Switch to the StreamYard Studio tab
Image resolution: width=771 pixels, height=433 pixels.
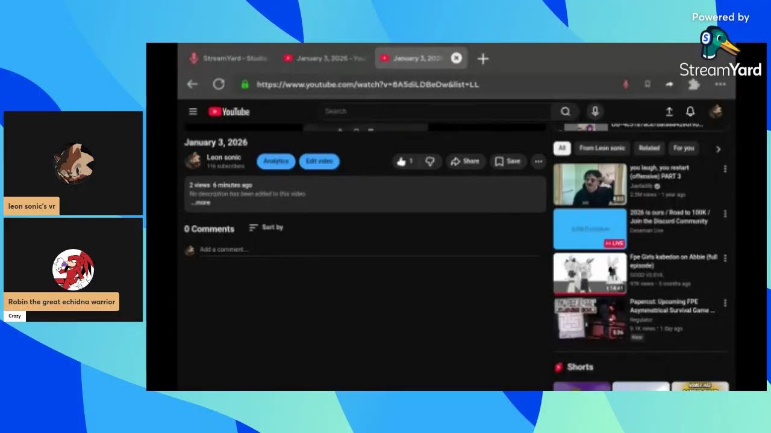(x=228, y=58)
